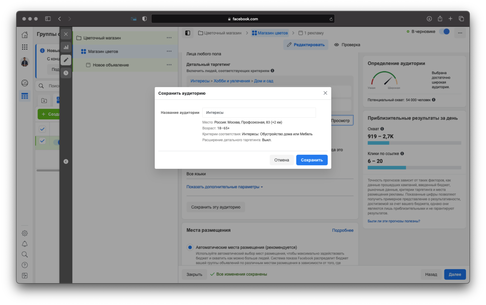Switch to Проверка tab

(x=348, y=45)
